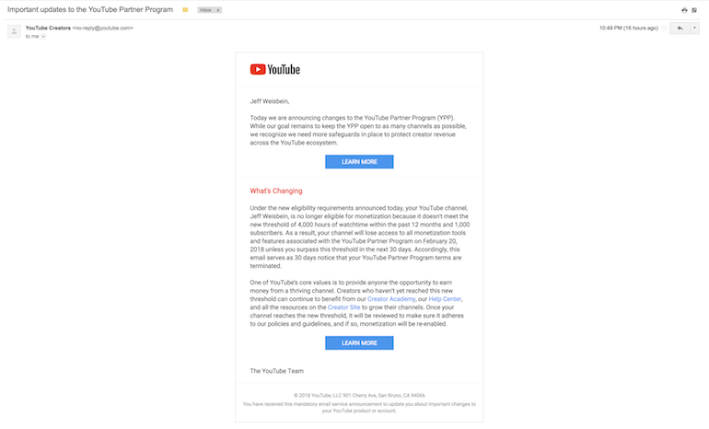
Task: Print the email using the printer icon
Action: 684,9
